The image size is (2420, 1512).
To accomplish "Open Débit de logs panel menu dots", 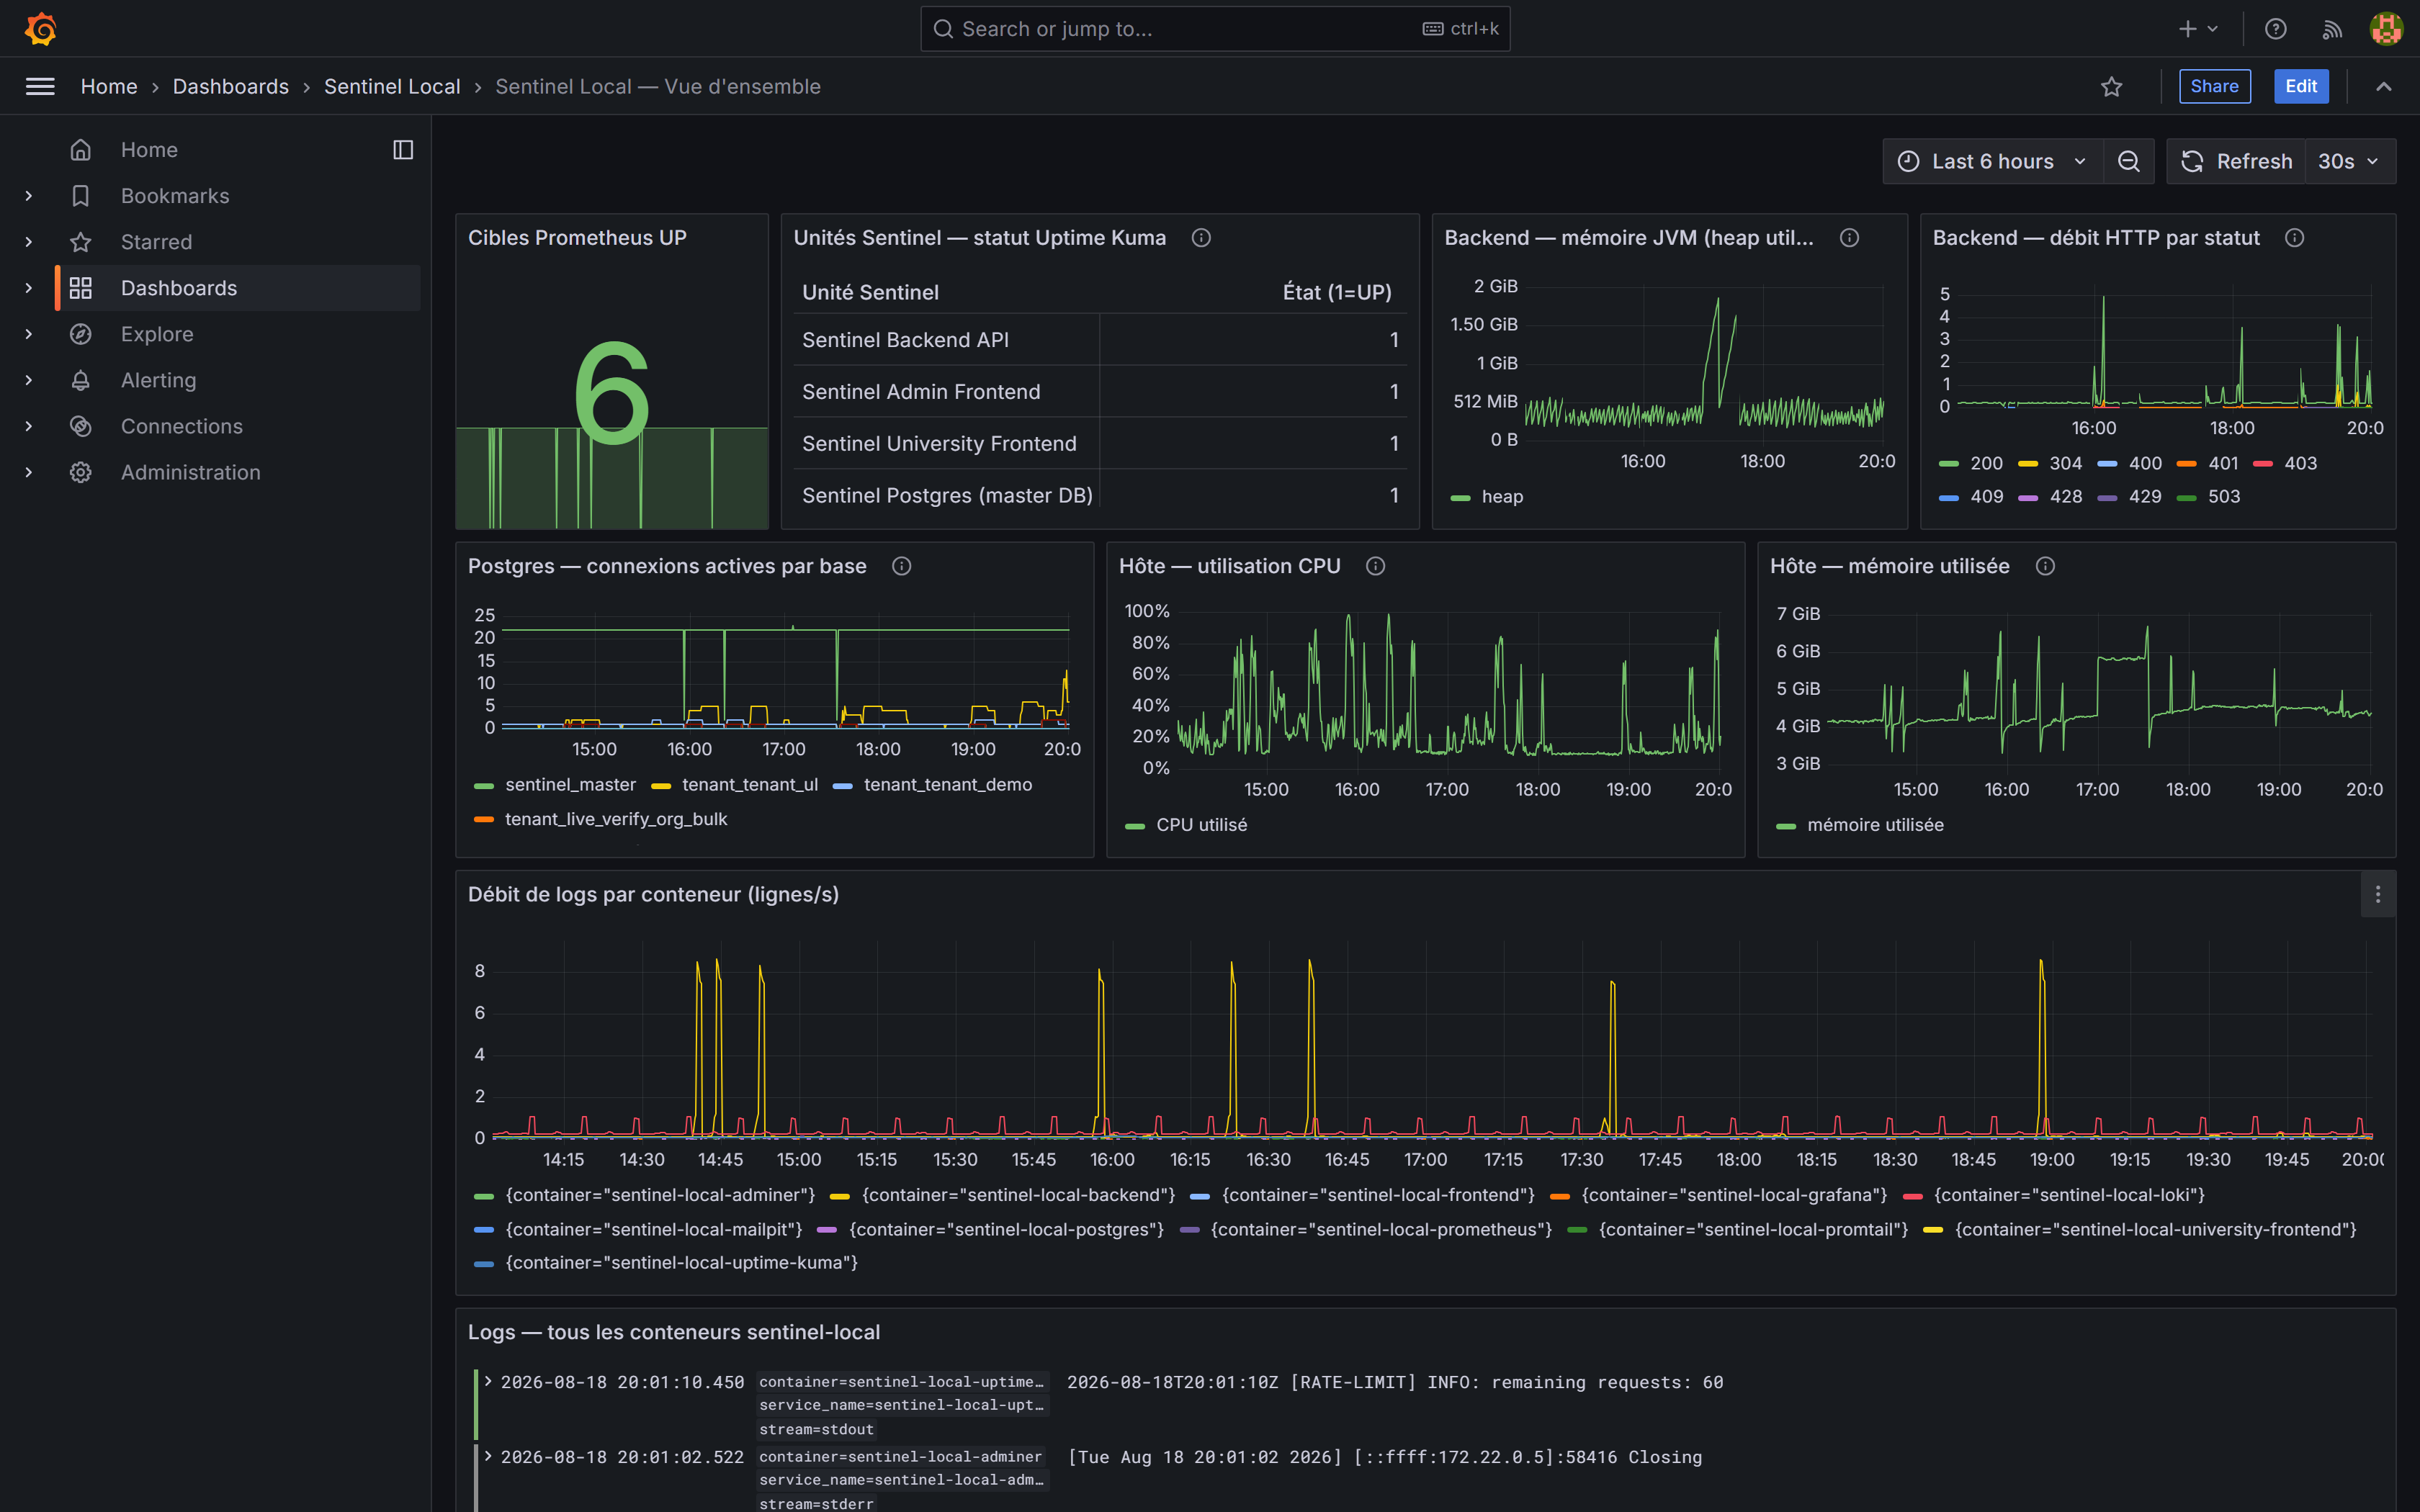I will pyautogui.click(x=2378, y=895).
